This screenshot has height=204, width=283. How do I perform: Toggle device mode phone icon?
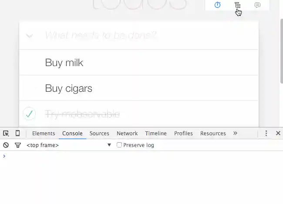[x=17, y=133]
